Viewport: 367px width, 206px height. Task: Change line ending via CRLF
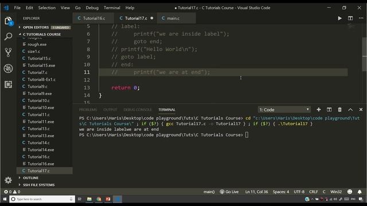click(x=314, y=192)
